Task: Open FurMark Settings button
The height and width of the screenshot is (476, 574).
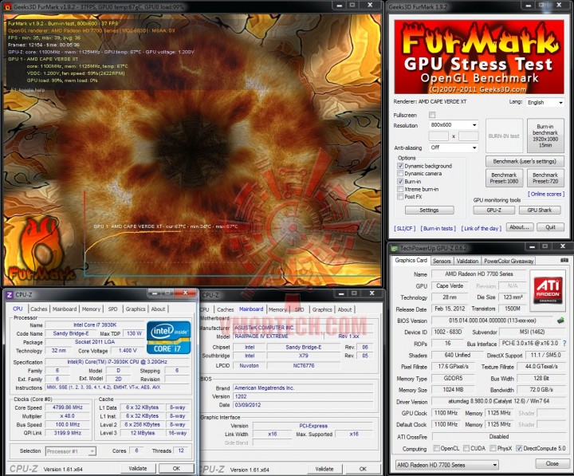Action: pos(429,210)
